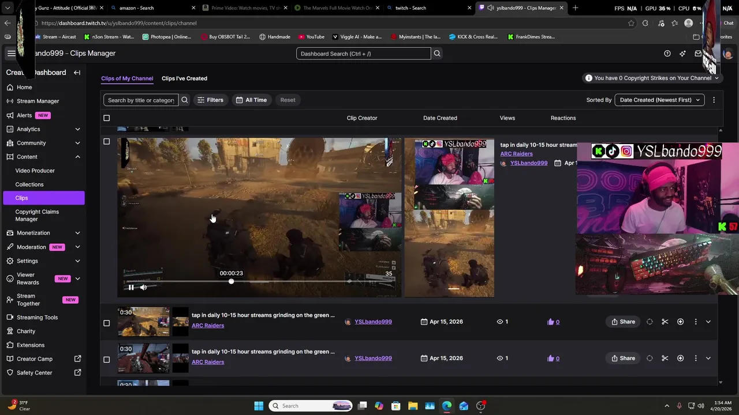
Task: Switch to Clips of My Channel tab
Action: [127, 78]
